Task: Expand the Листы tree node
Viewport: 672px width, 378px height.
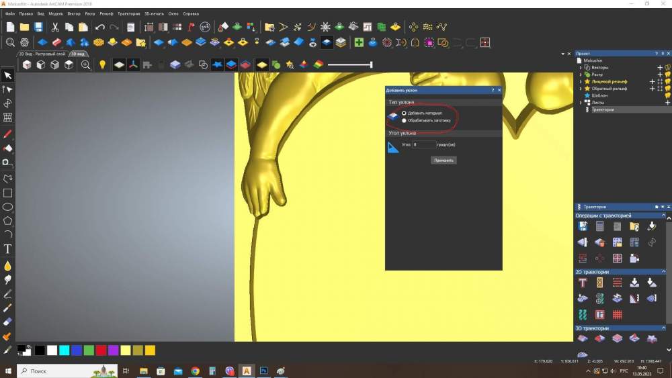Action: [581, 102]
